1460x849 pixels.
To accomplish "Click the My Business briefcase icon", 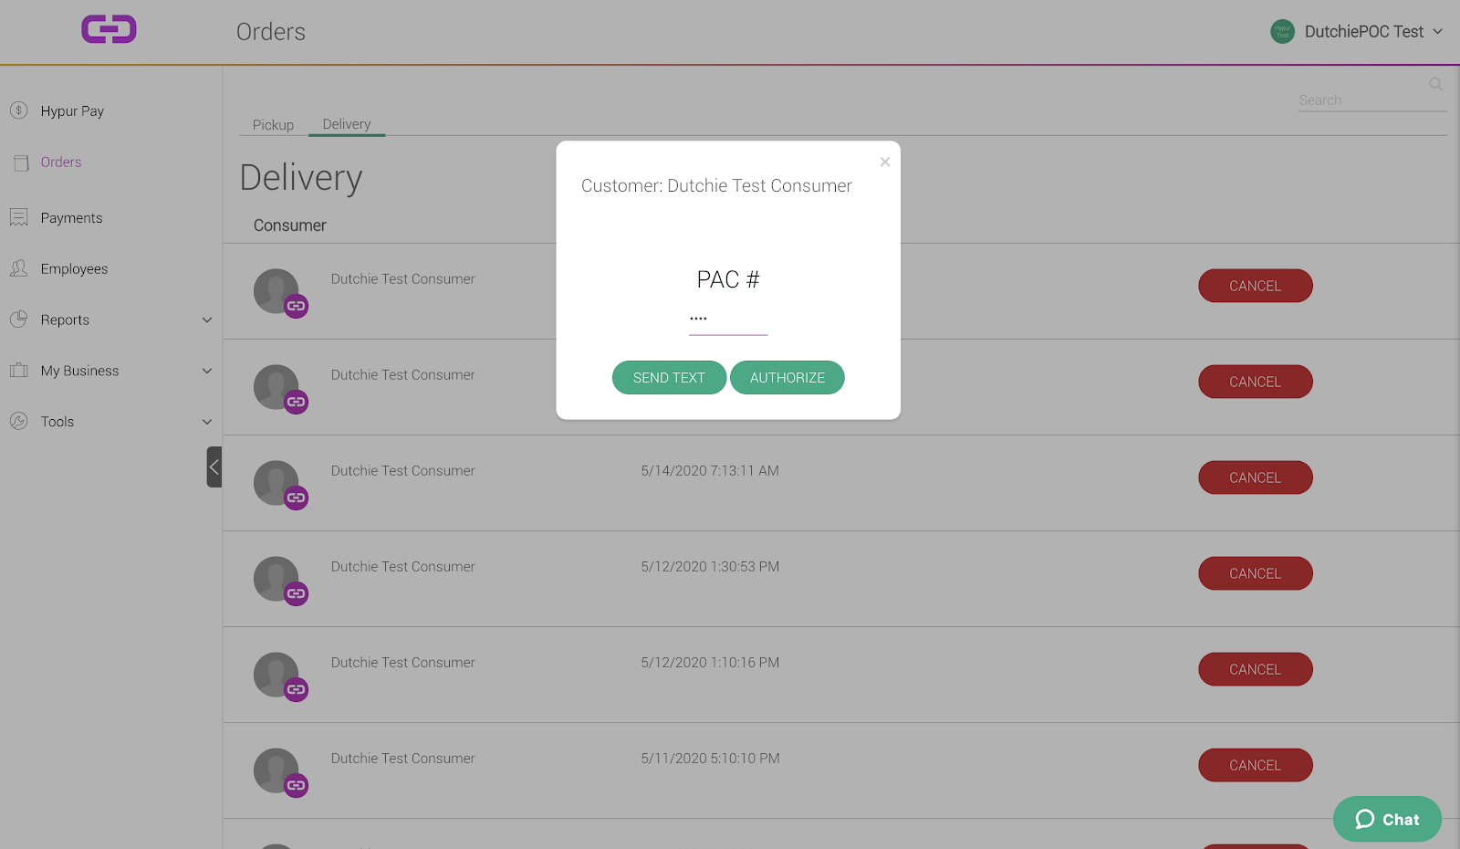I will pyautogui.click(x=18, y=371).
